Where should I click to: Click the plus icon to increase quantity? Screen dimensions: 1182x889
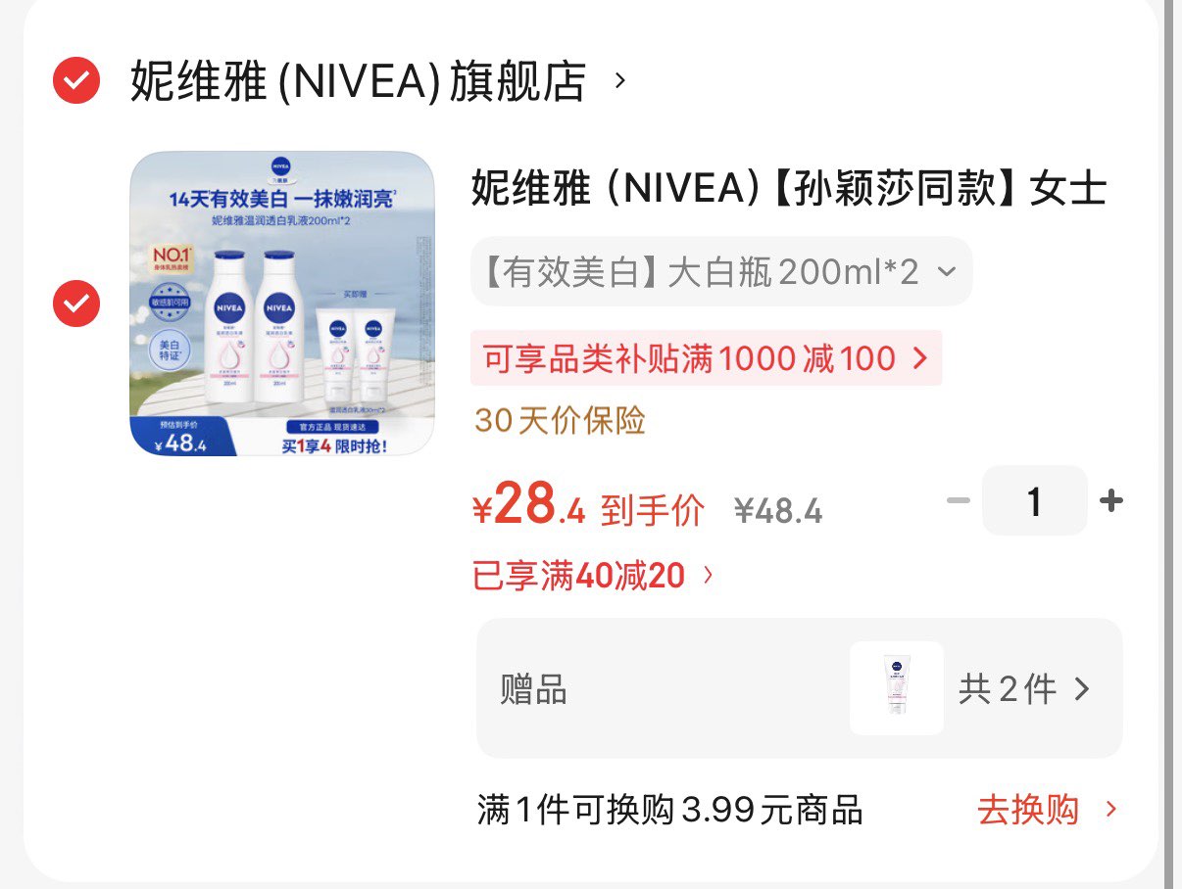click(x=1110, y=501)
